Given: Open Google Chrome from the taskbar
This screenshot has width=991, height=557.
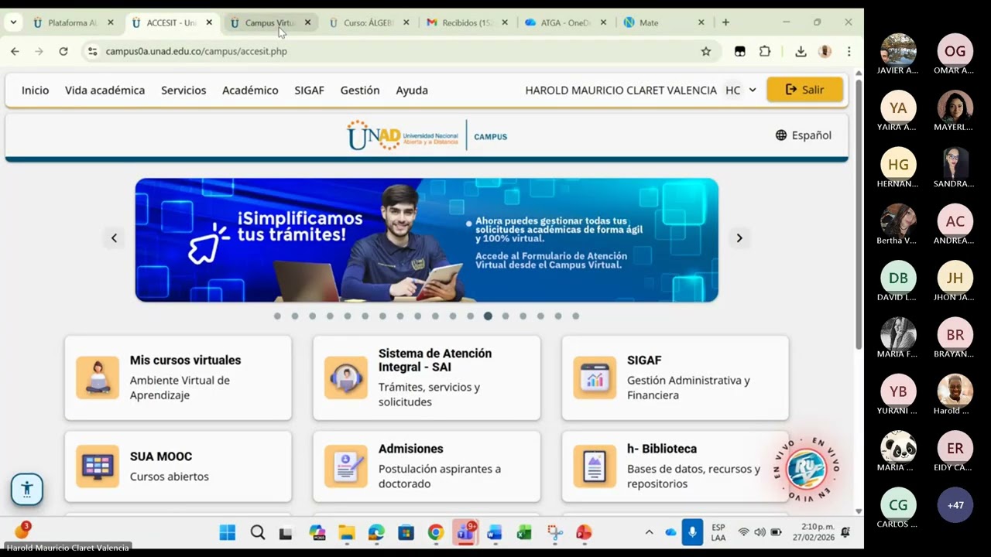Looking at the screenshot, I should [x=436, y=532].
